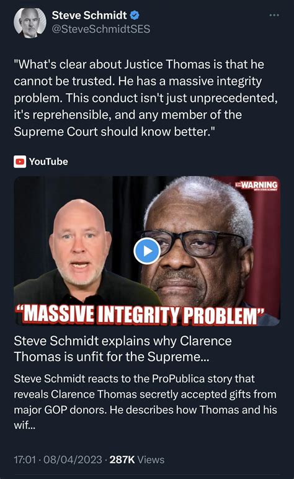Click the red curtain area behind WARNING logo

265,232
